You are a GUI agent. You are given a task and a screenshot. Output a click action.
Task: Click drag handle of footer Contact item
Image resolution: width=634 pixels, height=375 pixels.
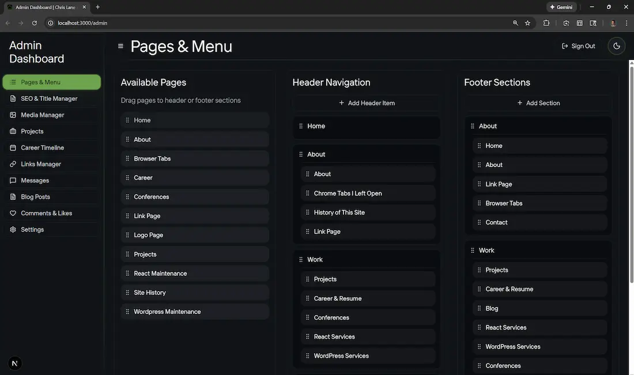coord(479,222)
